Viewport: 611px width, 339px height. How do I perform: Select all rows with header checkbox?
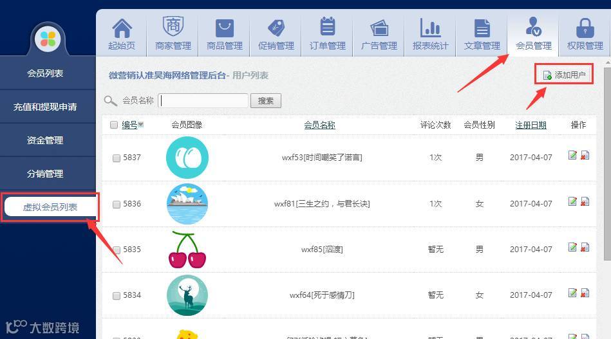pyautogui.click(x=114, y=125)
